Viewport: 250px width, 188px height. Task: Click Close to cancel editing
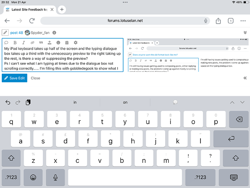pos(35,78)
